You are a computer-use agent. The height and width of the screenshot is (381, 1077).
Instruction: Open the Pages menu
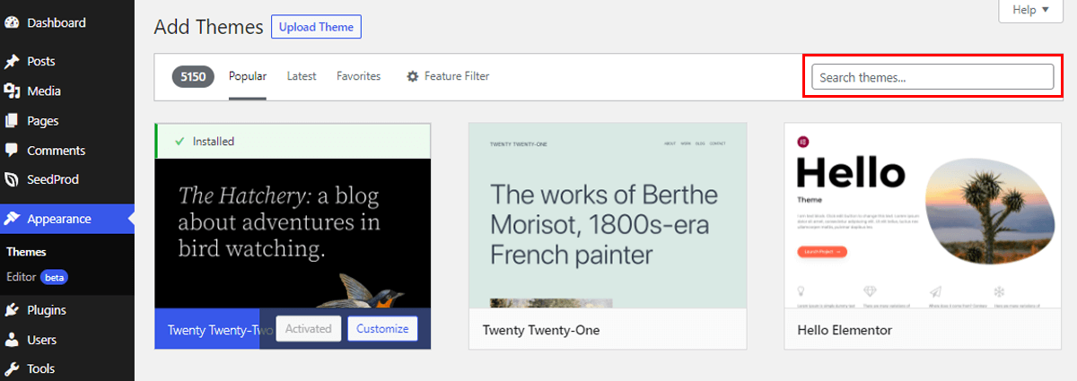click(67, 121)
